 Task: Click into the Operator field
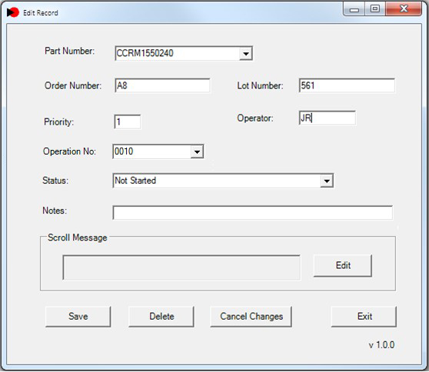(x=328, y=118)
